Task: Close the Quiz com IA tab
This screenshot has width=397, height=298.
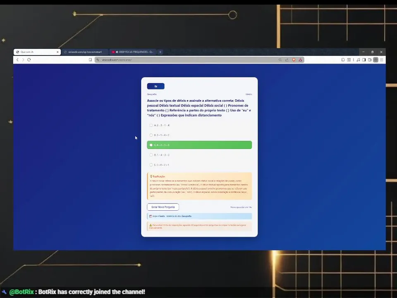Action: point(57,52)
